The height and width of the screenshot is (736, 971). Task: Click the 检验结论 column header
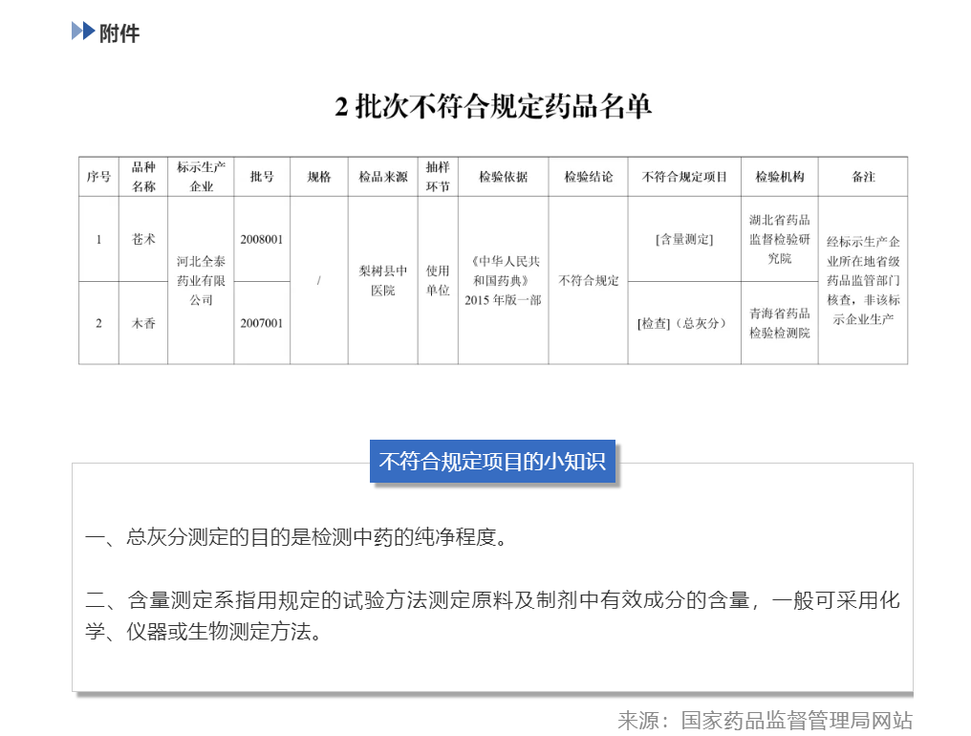click(x=589, y=177)
